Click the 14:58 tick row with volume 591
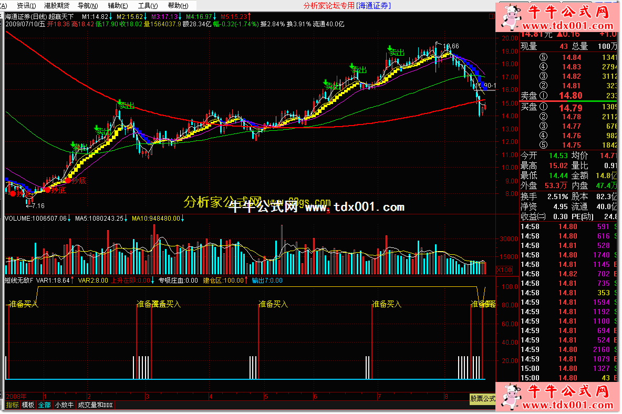Viewport: 622px width, 414px height. (569, 227)
